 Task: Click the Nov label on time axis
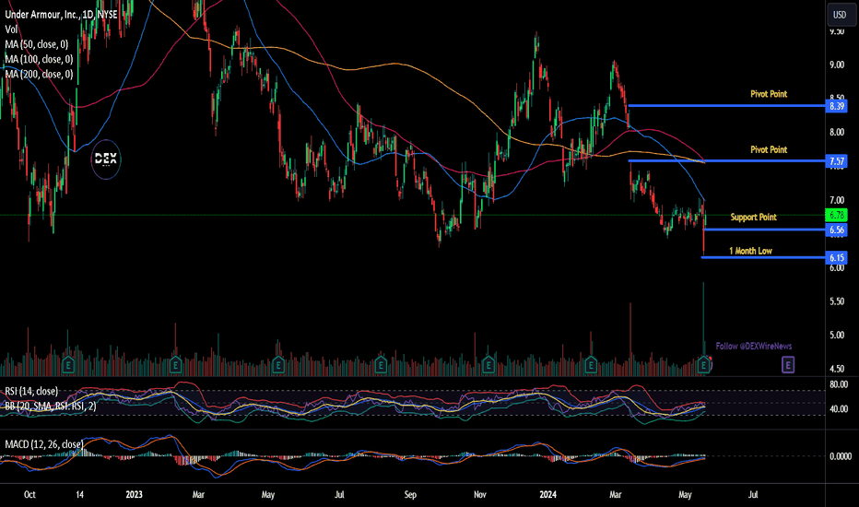(480, 494)
